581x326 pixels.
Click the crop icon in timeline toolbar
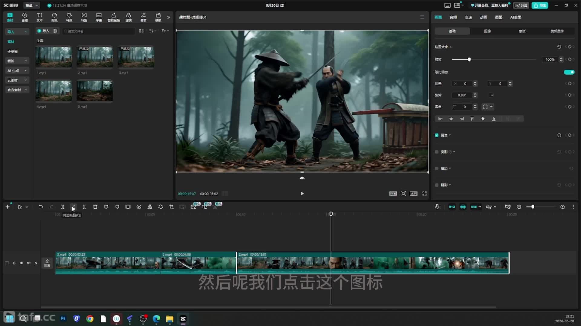tap(172, 207)
